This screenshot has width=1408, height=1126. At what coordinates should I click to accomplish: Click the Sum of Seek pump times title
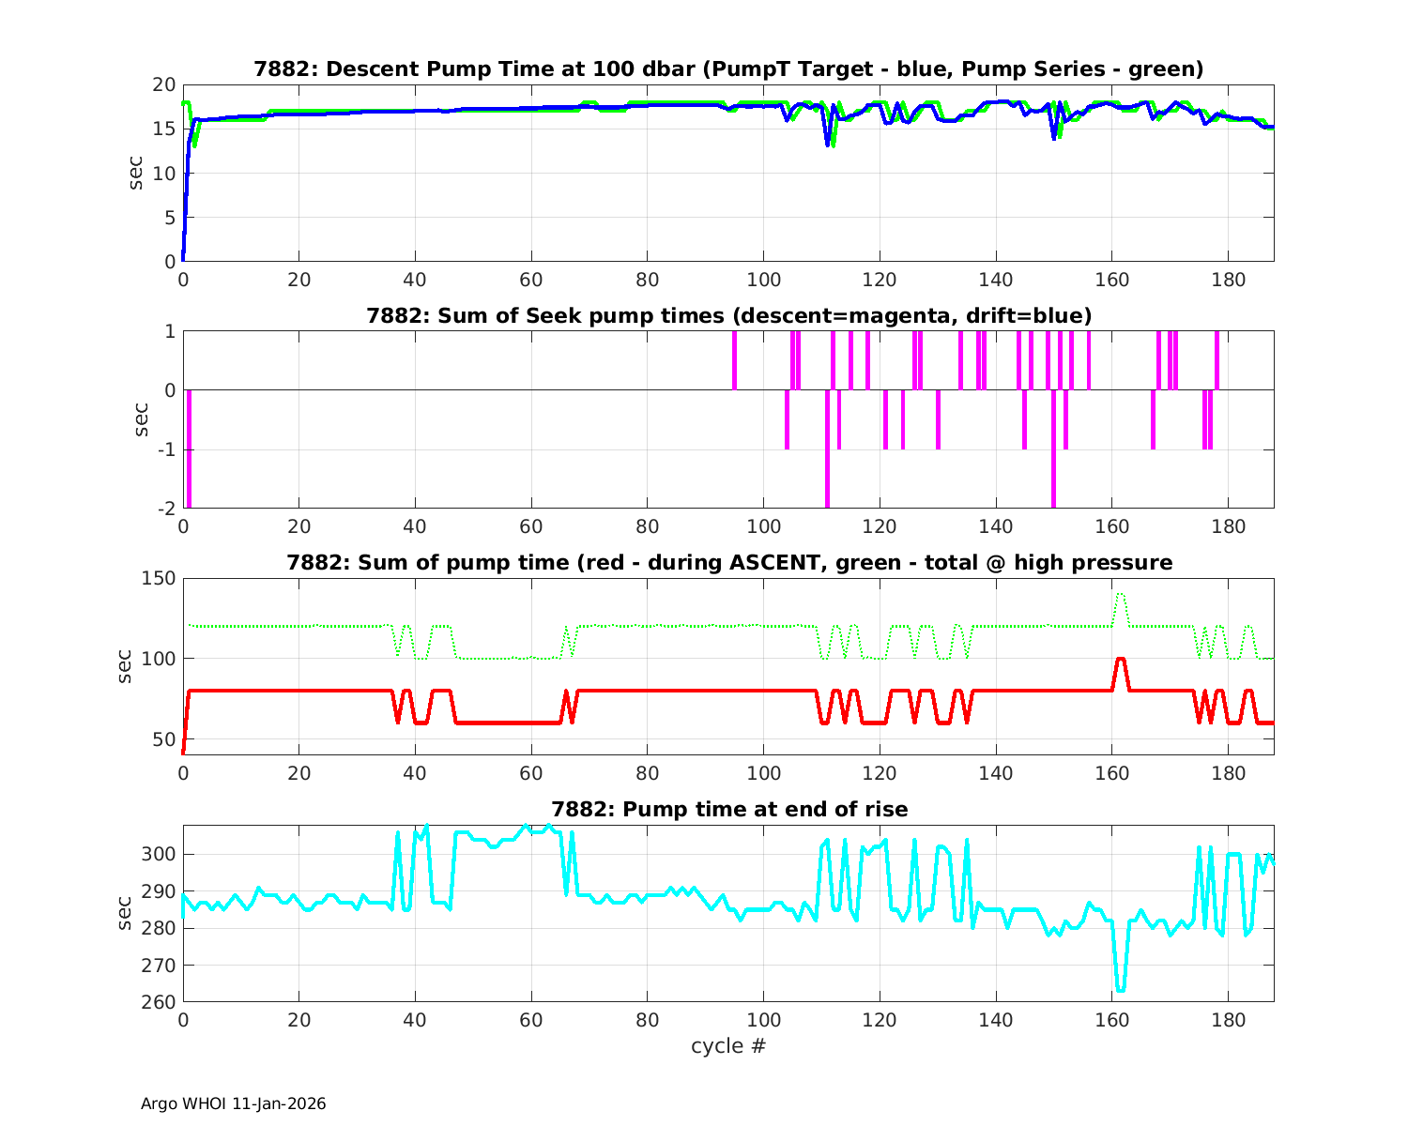click(x=728, y=316)
